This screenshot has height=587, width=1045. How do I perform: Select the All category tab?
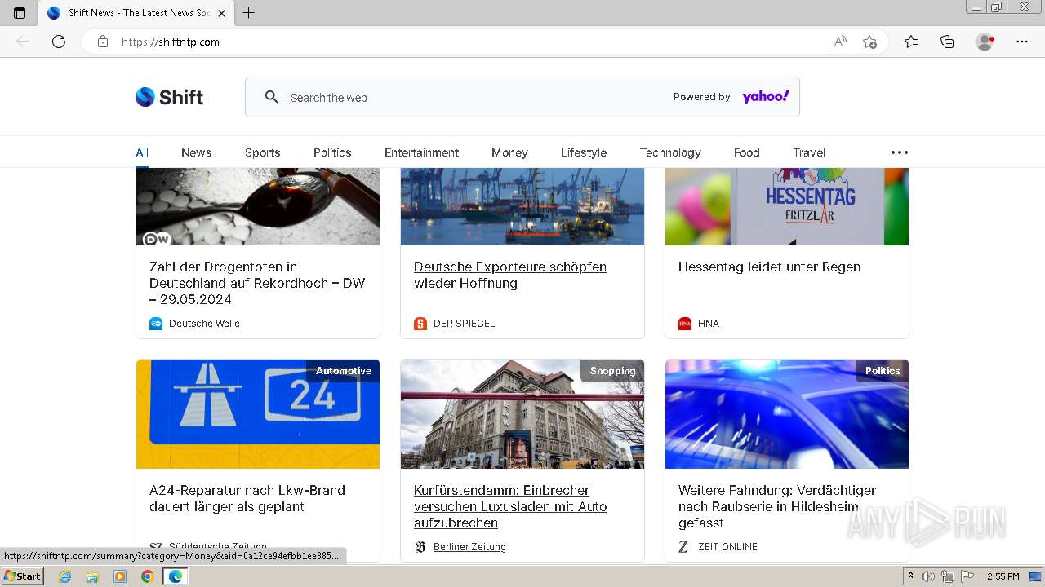(x=142, y=152)
